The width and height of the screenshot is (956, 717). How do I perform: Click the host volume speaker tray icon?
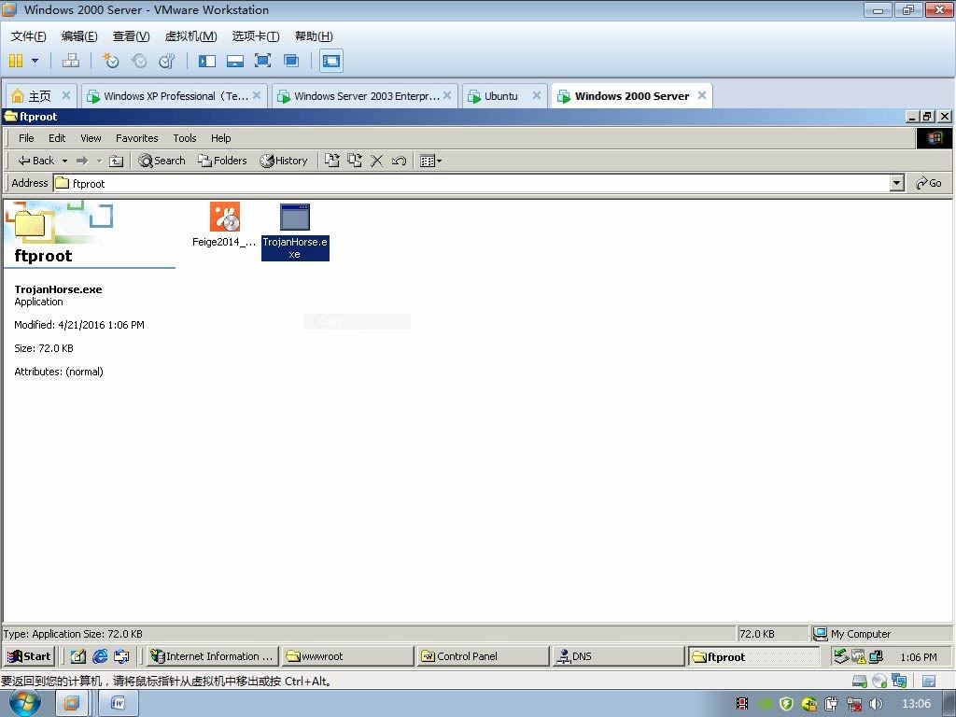point(876,704)
